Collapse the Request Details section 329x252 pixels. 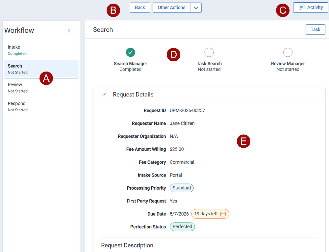[x=104, y=94]
